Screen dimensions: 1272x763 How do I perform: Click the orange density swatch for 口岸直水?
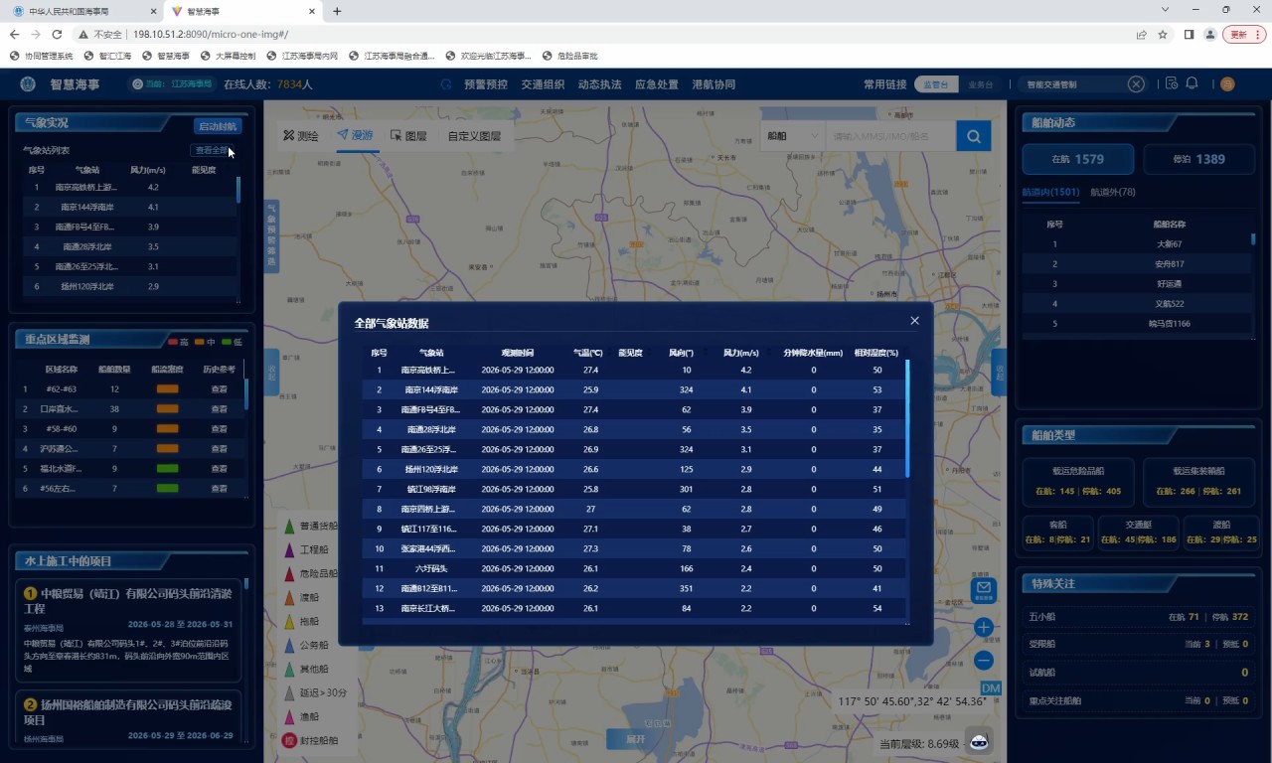[167, 409]
